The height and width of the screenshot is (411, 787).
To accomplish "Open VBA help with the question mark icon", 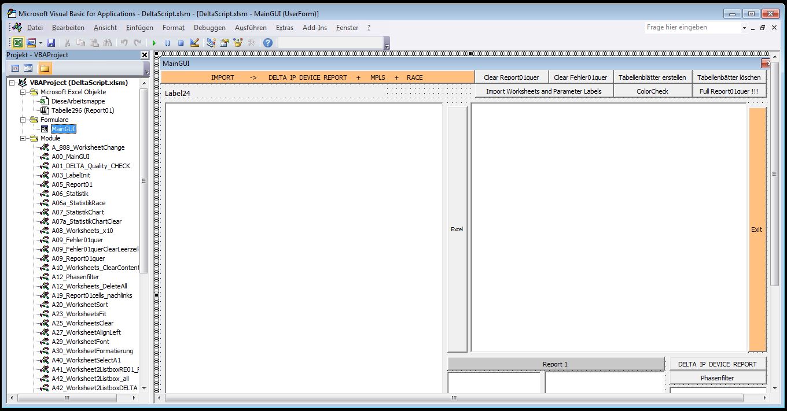I will pyautogui.click(x=267, y=43).
